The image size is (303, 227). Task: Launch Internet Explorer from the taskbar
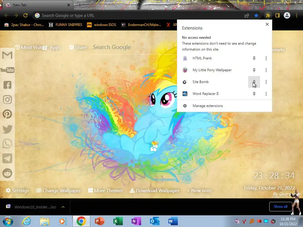click(x=26, y=221)
